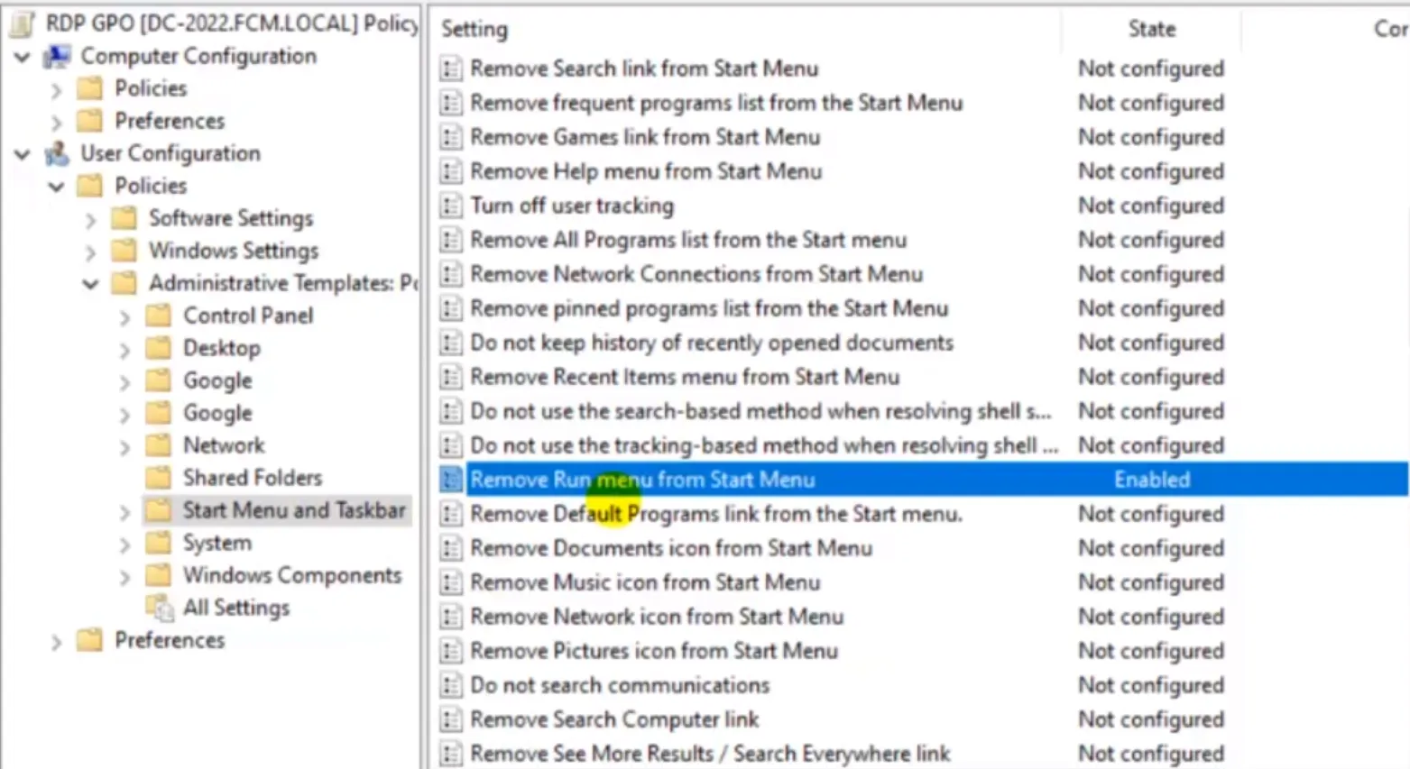The width and height of the screenshot is (1410, 769).
Task: Click policy icon beside Turn off user tracking
Action: [451, 206]
